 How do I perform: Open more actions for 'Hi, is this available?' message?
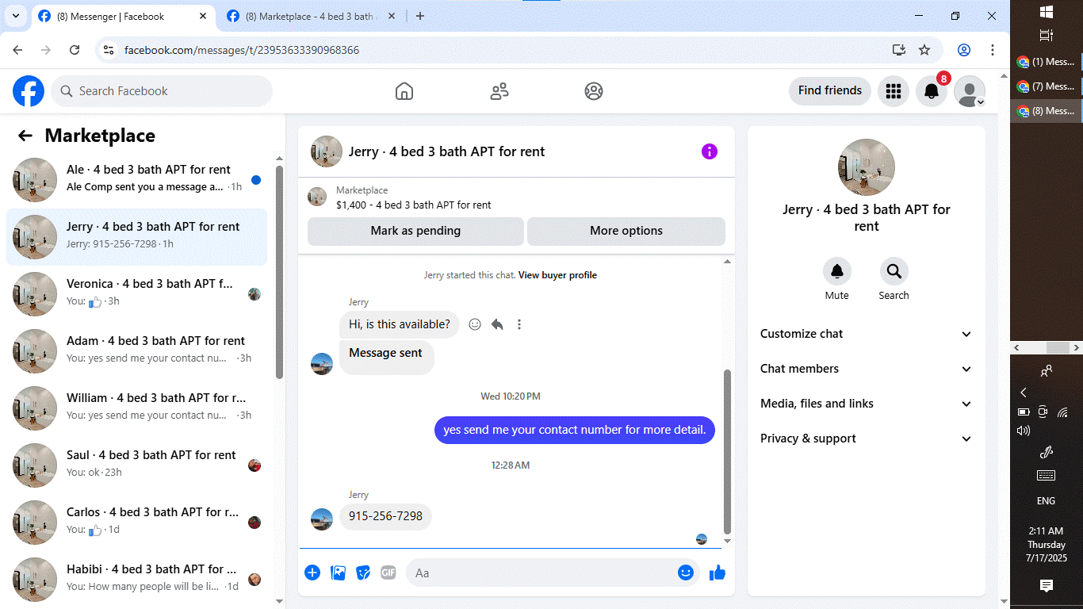519,324
